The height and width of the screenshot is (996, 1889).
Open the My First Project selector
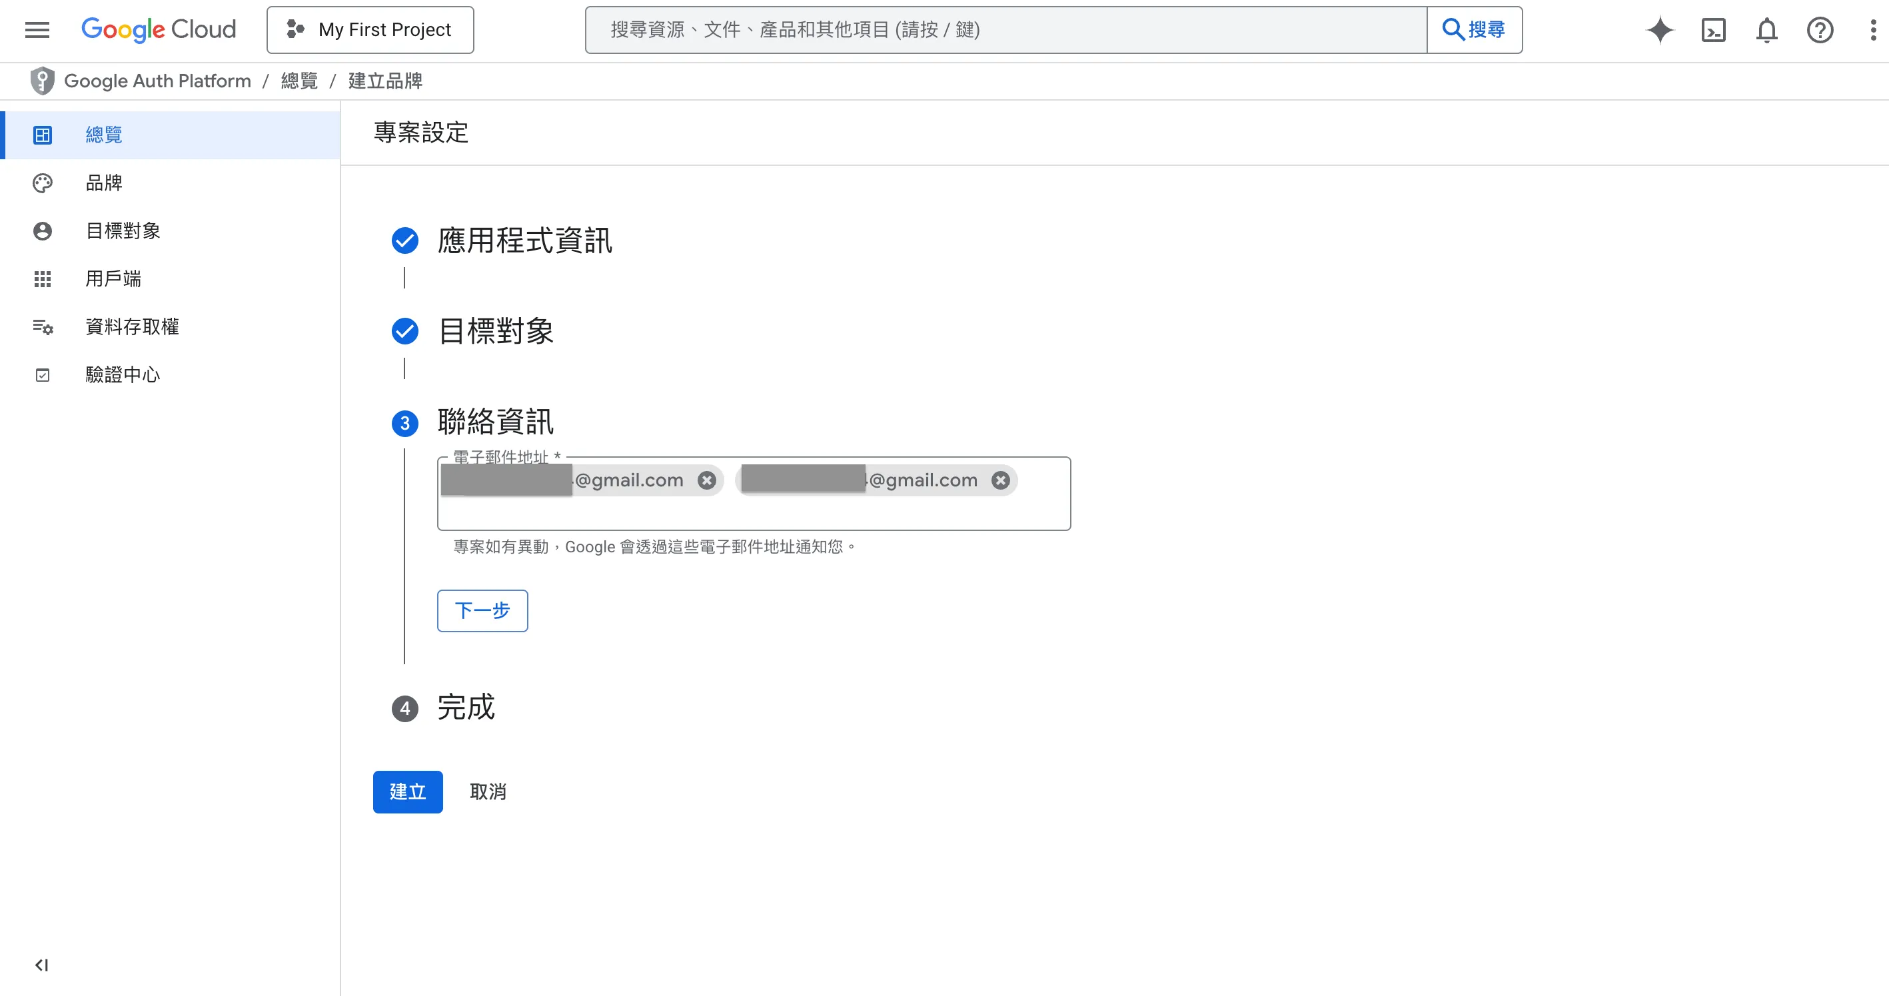tap(370, 30)
